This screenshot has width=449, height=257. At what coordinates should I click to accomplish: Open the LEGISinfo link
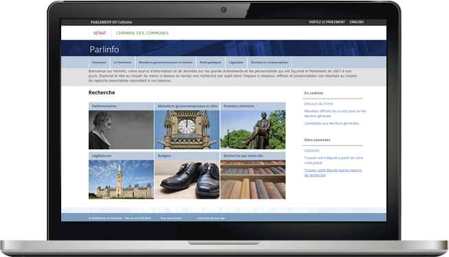coord(312,151)
